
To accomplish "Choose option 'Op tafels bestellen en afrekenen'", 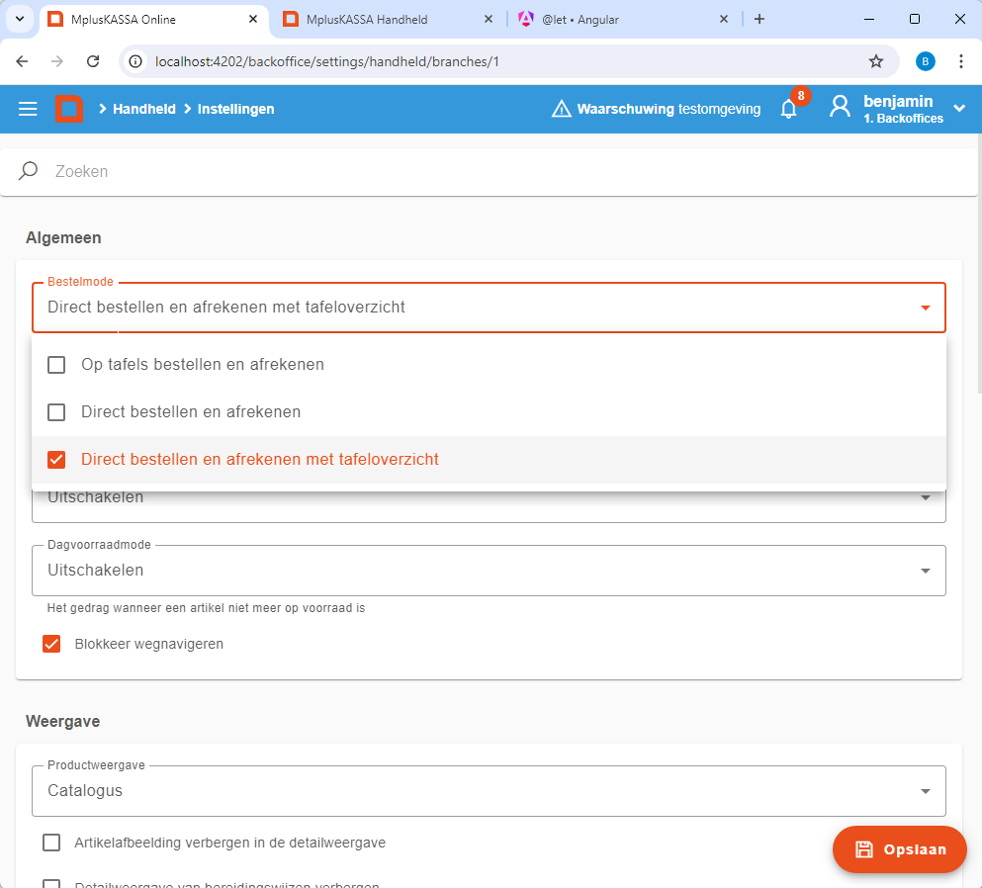I will [489, 365].
